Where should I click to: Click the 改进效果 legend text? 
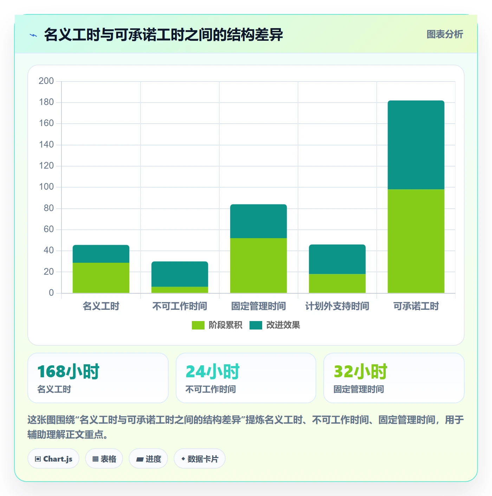[283, 325]
